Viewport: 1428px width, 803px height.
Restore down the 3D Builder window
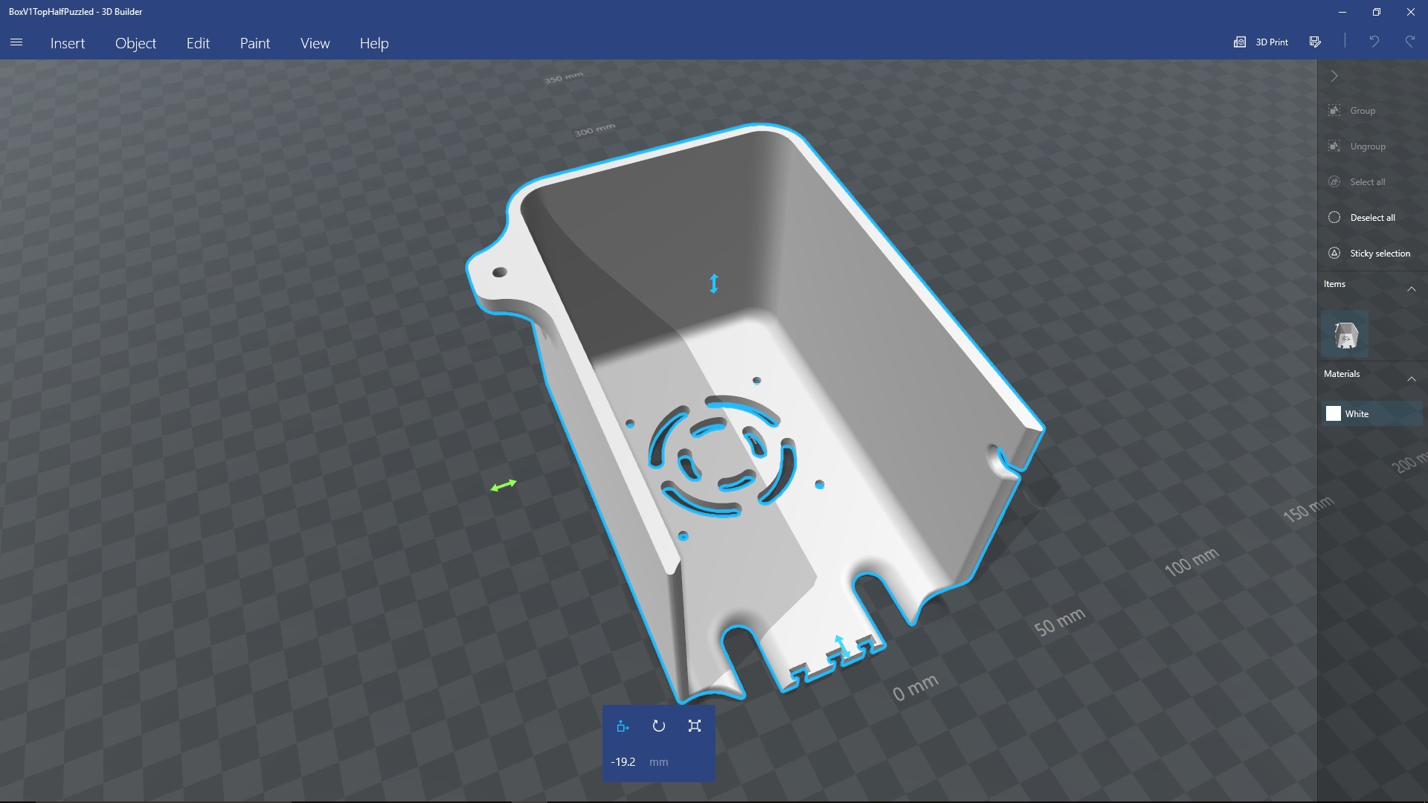click(x=1377, y=12)
